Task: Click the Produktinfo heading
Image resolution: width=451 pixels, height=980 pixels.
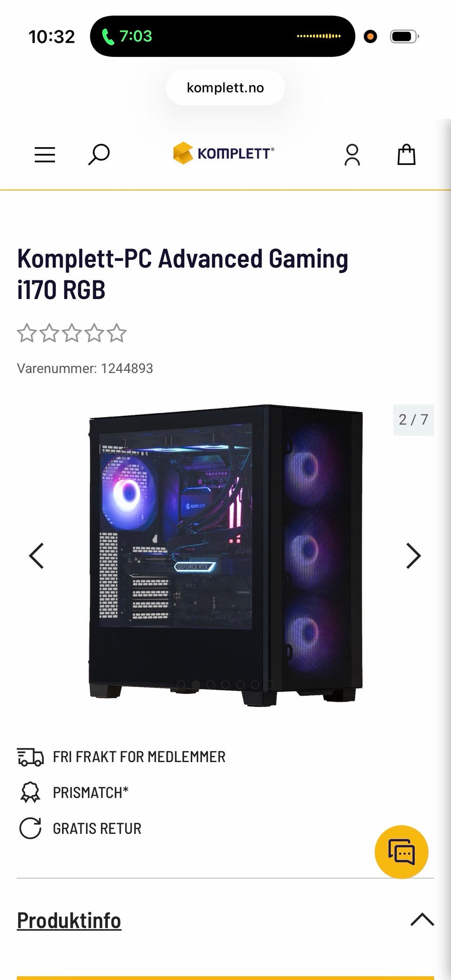Action: [69, 920]
